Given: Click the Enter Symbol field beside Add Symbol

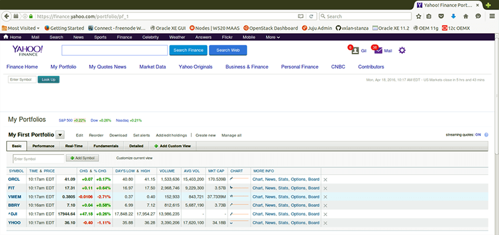Looking at the screenshot, I should (38, 159).
